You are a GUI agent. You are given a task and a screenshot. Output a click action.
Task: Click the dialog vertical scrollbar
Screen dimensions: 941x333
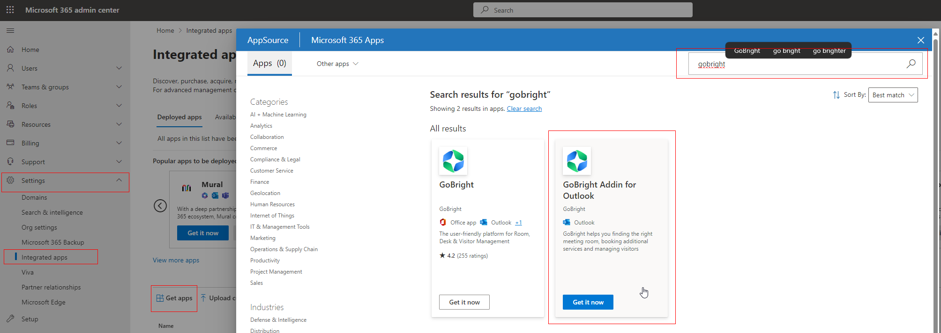click(x=935, y=182)
